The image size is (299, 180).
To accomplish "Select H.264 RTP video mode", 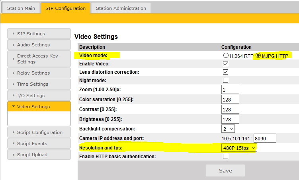I will tap(226, 56).
